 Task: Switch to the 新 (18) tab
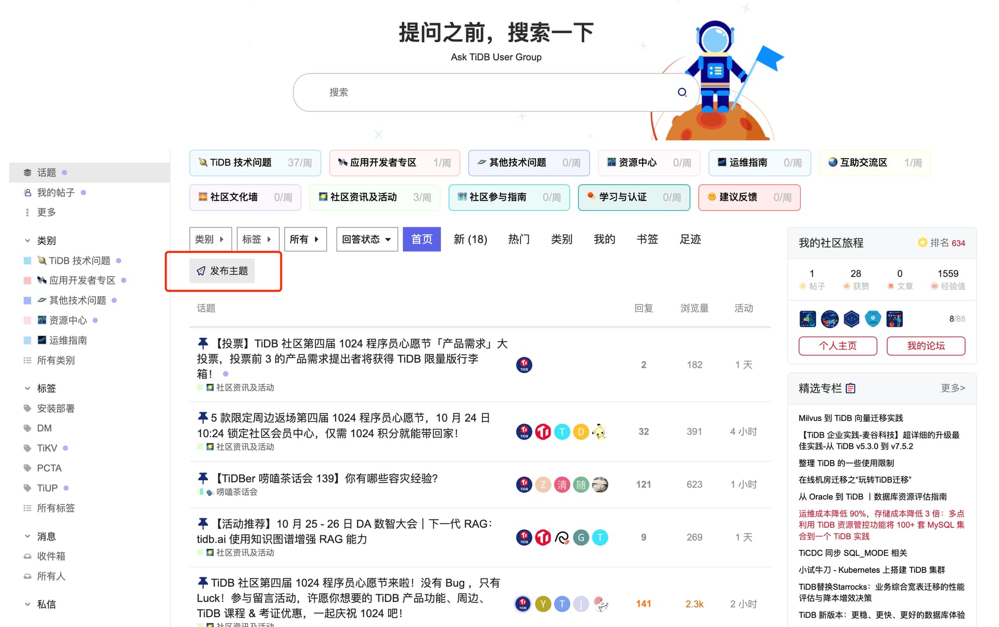(470, 239)
